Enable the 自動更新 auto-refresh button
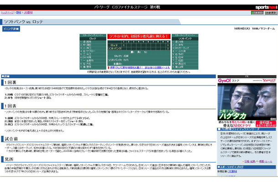This screenshot has height=182, width=278. coord(271,13)
